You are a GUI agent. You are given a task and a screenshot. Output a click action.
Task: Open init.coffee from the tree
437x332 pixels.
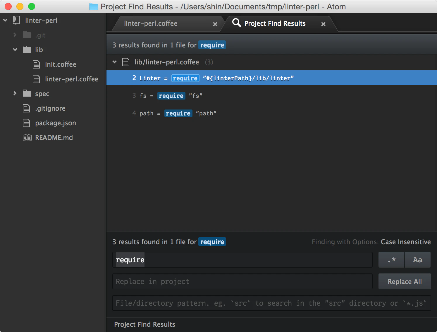click(x=61, y=64)
